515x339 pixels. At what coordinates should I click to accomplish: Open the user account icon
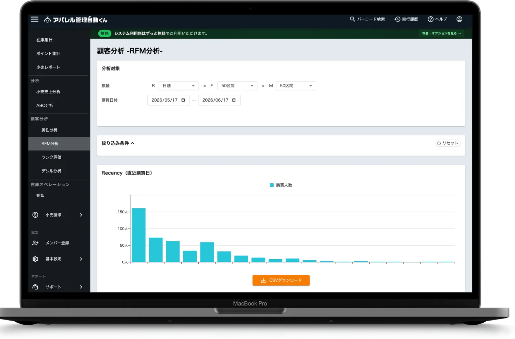pyautogui.click(x=459, y=19)
